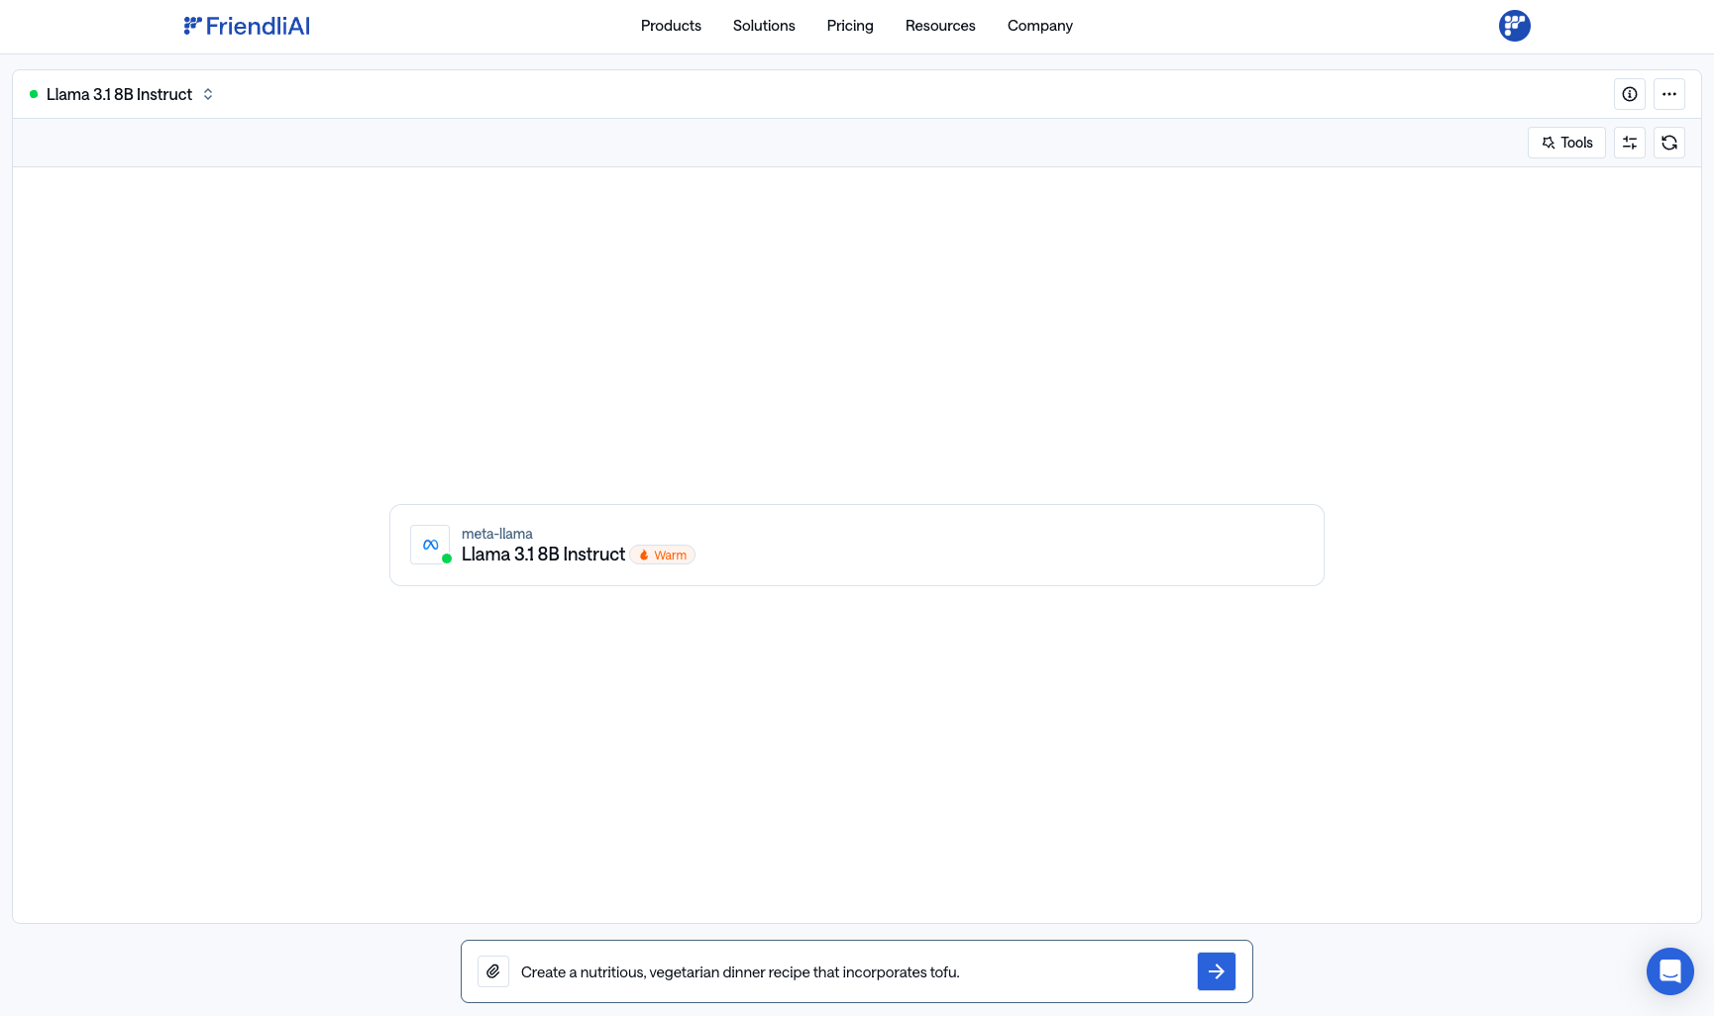Image resolution: width=1714 pixels, height=1016 pixels.
Task: Open the Solutions menu
Action: click(x=764, y=26)
